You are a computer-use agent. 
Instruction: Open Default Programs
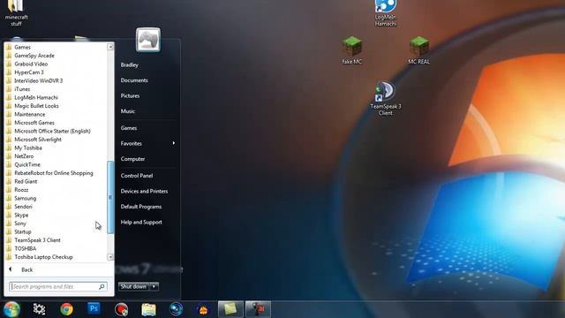(x=141, y=207)
